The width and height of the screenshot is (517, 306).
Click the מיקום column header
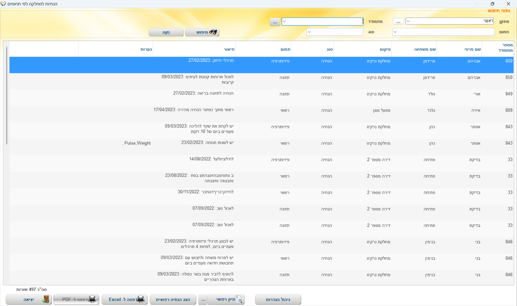coord(385,49)
